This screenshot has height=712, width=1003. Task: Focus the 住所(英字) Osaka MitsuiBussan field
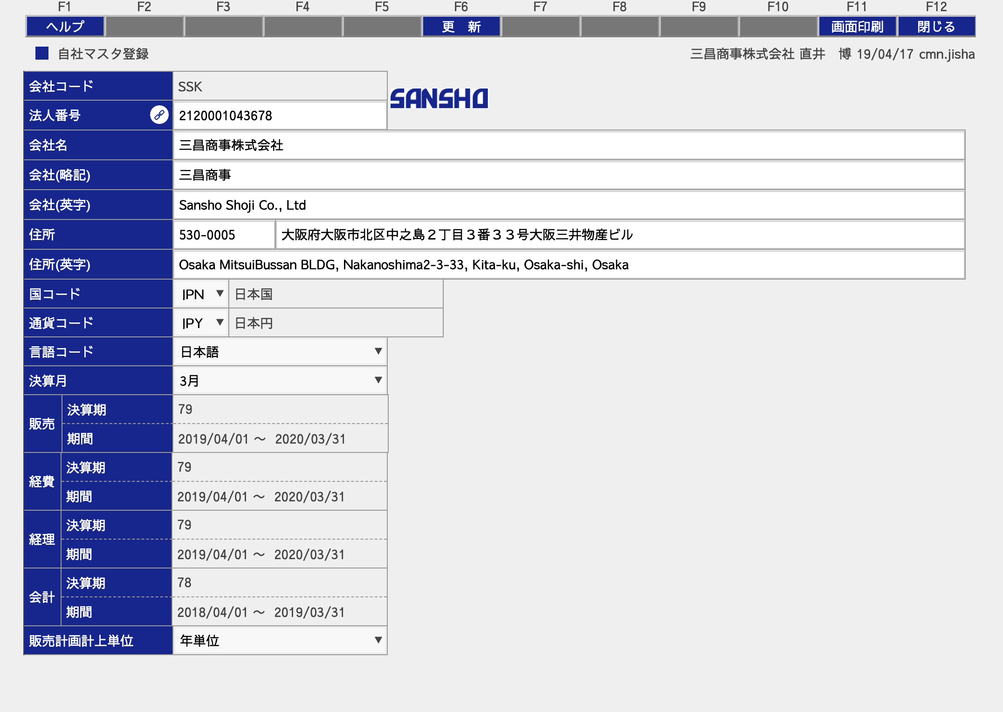[569, 265]
